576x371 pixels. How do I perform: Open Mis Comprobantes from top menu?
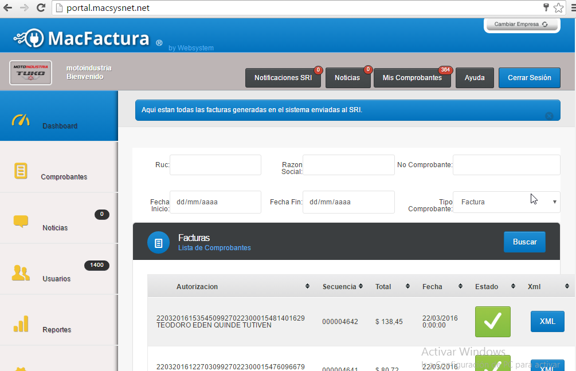click(412, 78)
